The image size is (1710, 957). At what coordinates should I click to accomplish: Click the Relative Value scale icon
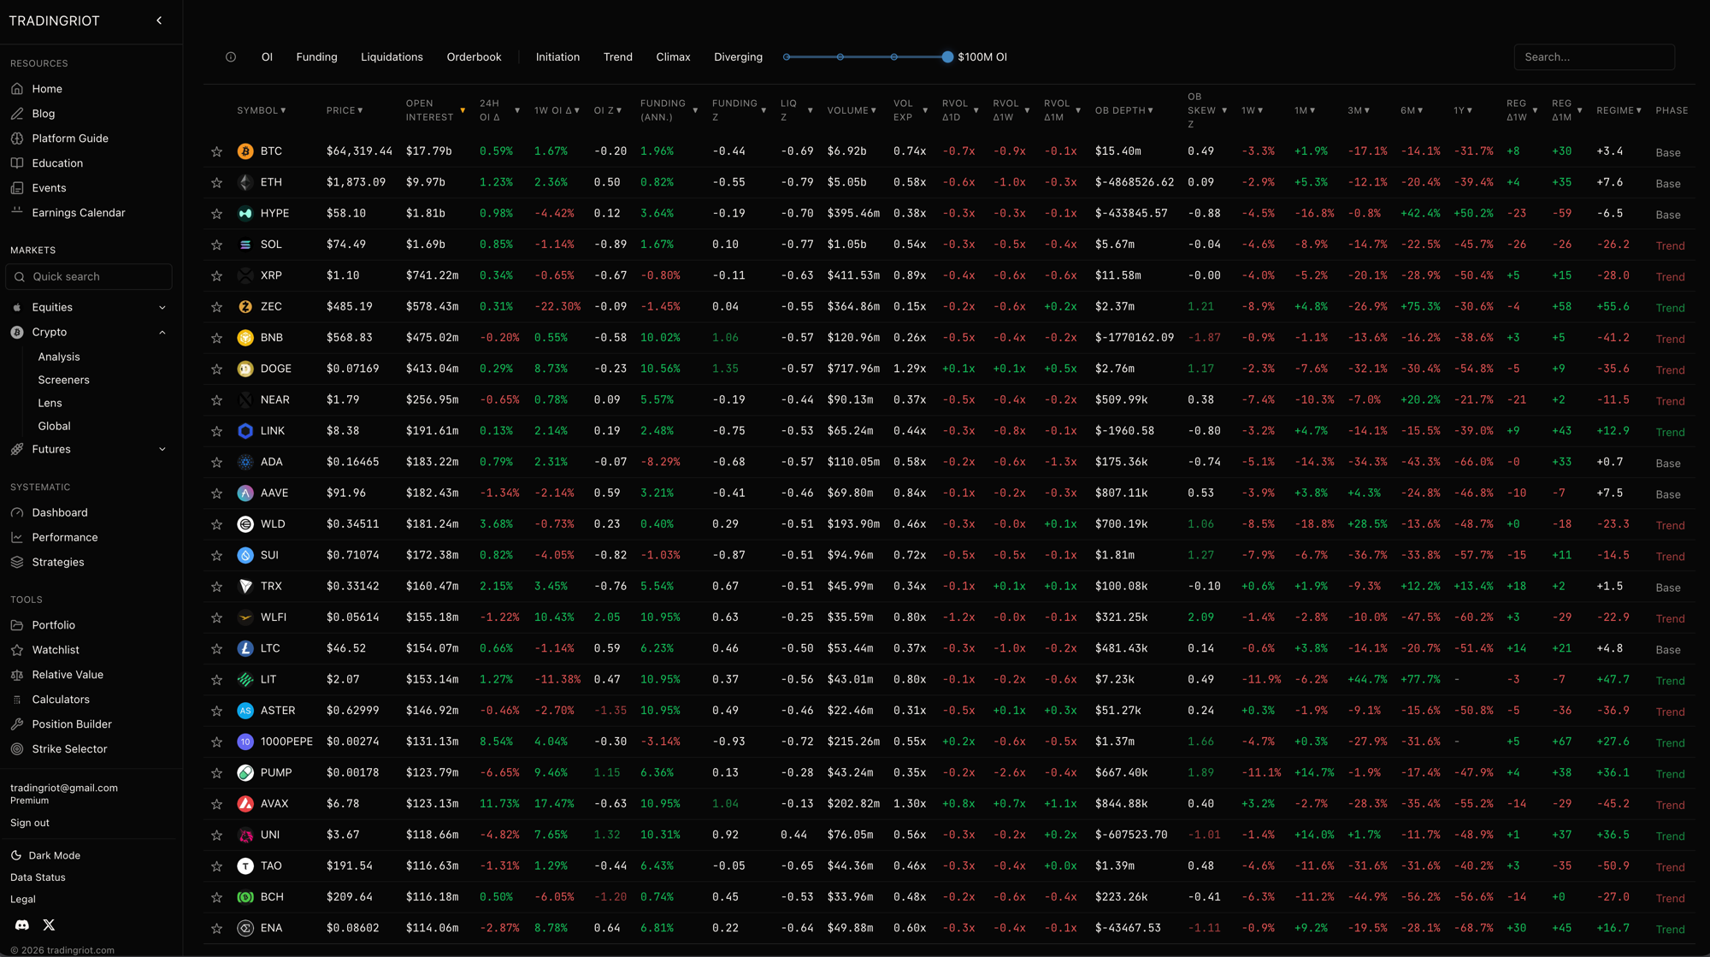tap(17, 675)
